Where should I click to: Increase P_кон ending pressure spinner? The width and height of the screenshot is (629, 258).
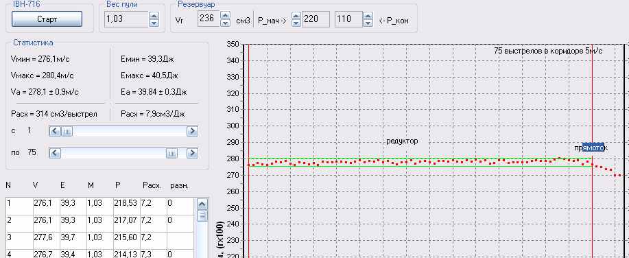click(x=368, y=15)
